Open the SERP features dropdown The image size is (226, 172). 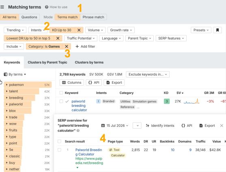[171, 38]
